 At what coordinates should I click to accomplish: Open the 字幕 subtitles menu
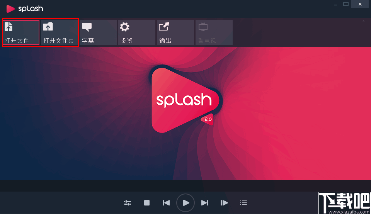[x=98, y=32]
